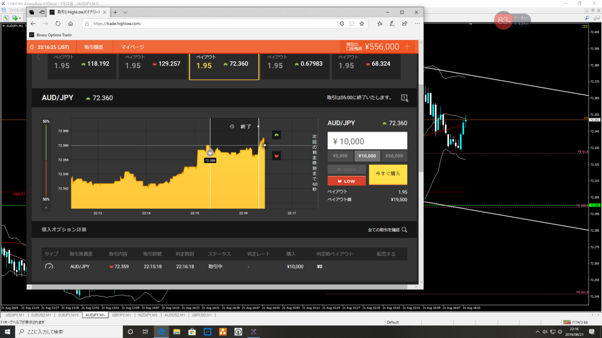Show previous asset cards with left chevron
The width and height of the screenshot is (602, 338).
point(38,58)
